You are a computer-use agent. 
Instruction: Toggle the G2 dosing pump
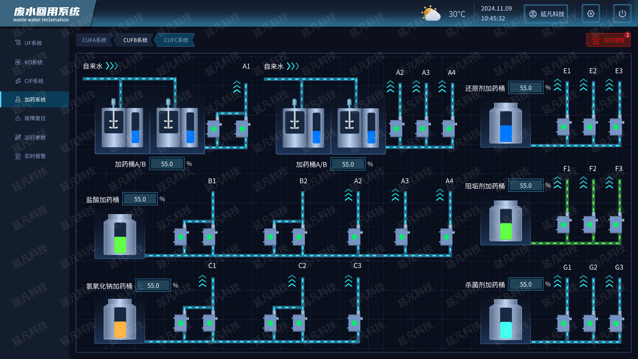(590, 323)
